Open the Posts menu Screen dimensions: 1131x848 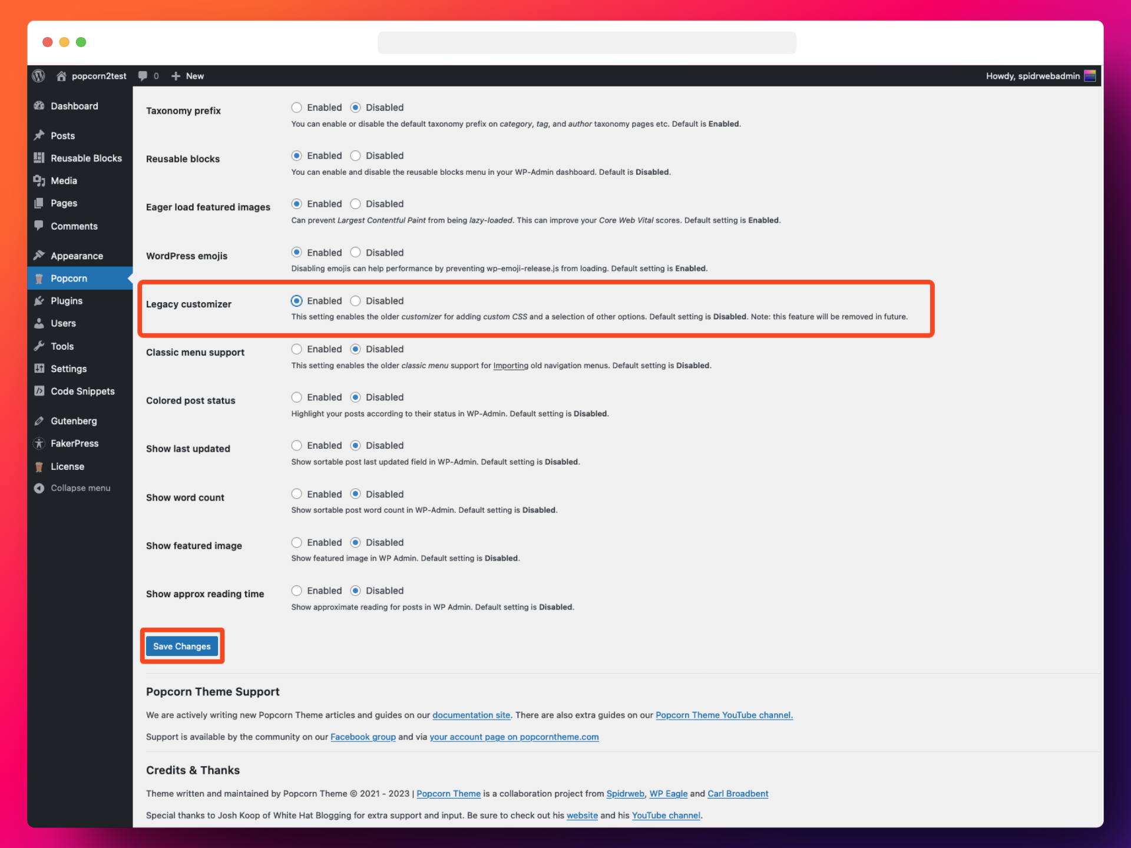(x=80, y=135)
